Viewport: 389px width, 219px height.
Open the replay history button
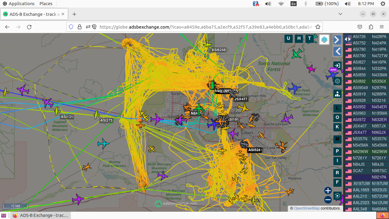(337, 196)
